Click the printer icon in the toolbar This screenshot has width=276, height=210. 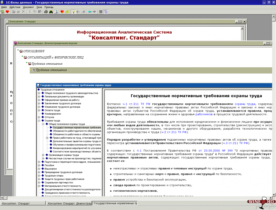pyautogui.click(x=46, y=12)
